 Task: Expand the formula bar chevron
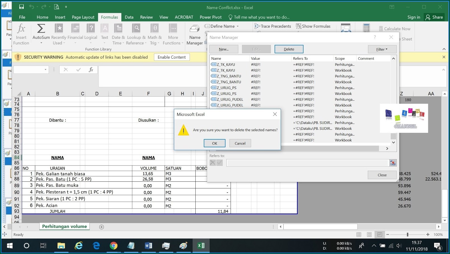tap(443, 70)
